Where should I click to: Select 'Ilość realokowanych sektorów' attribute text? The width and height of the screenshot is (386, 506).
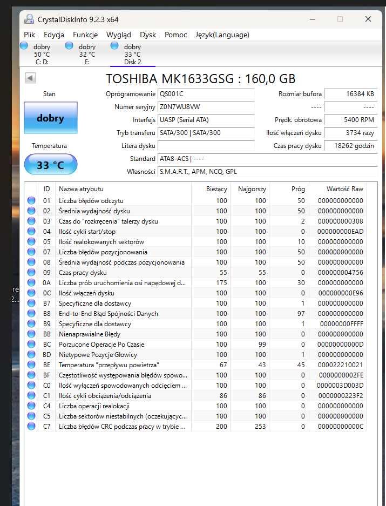(101, 242)
